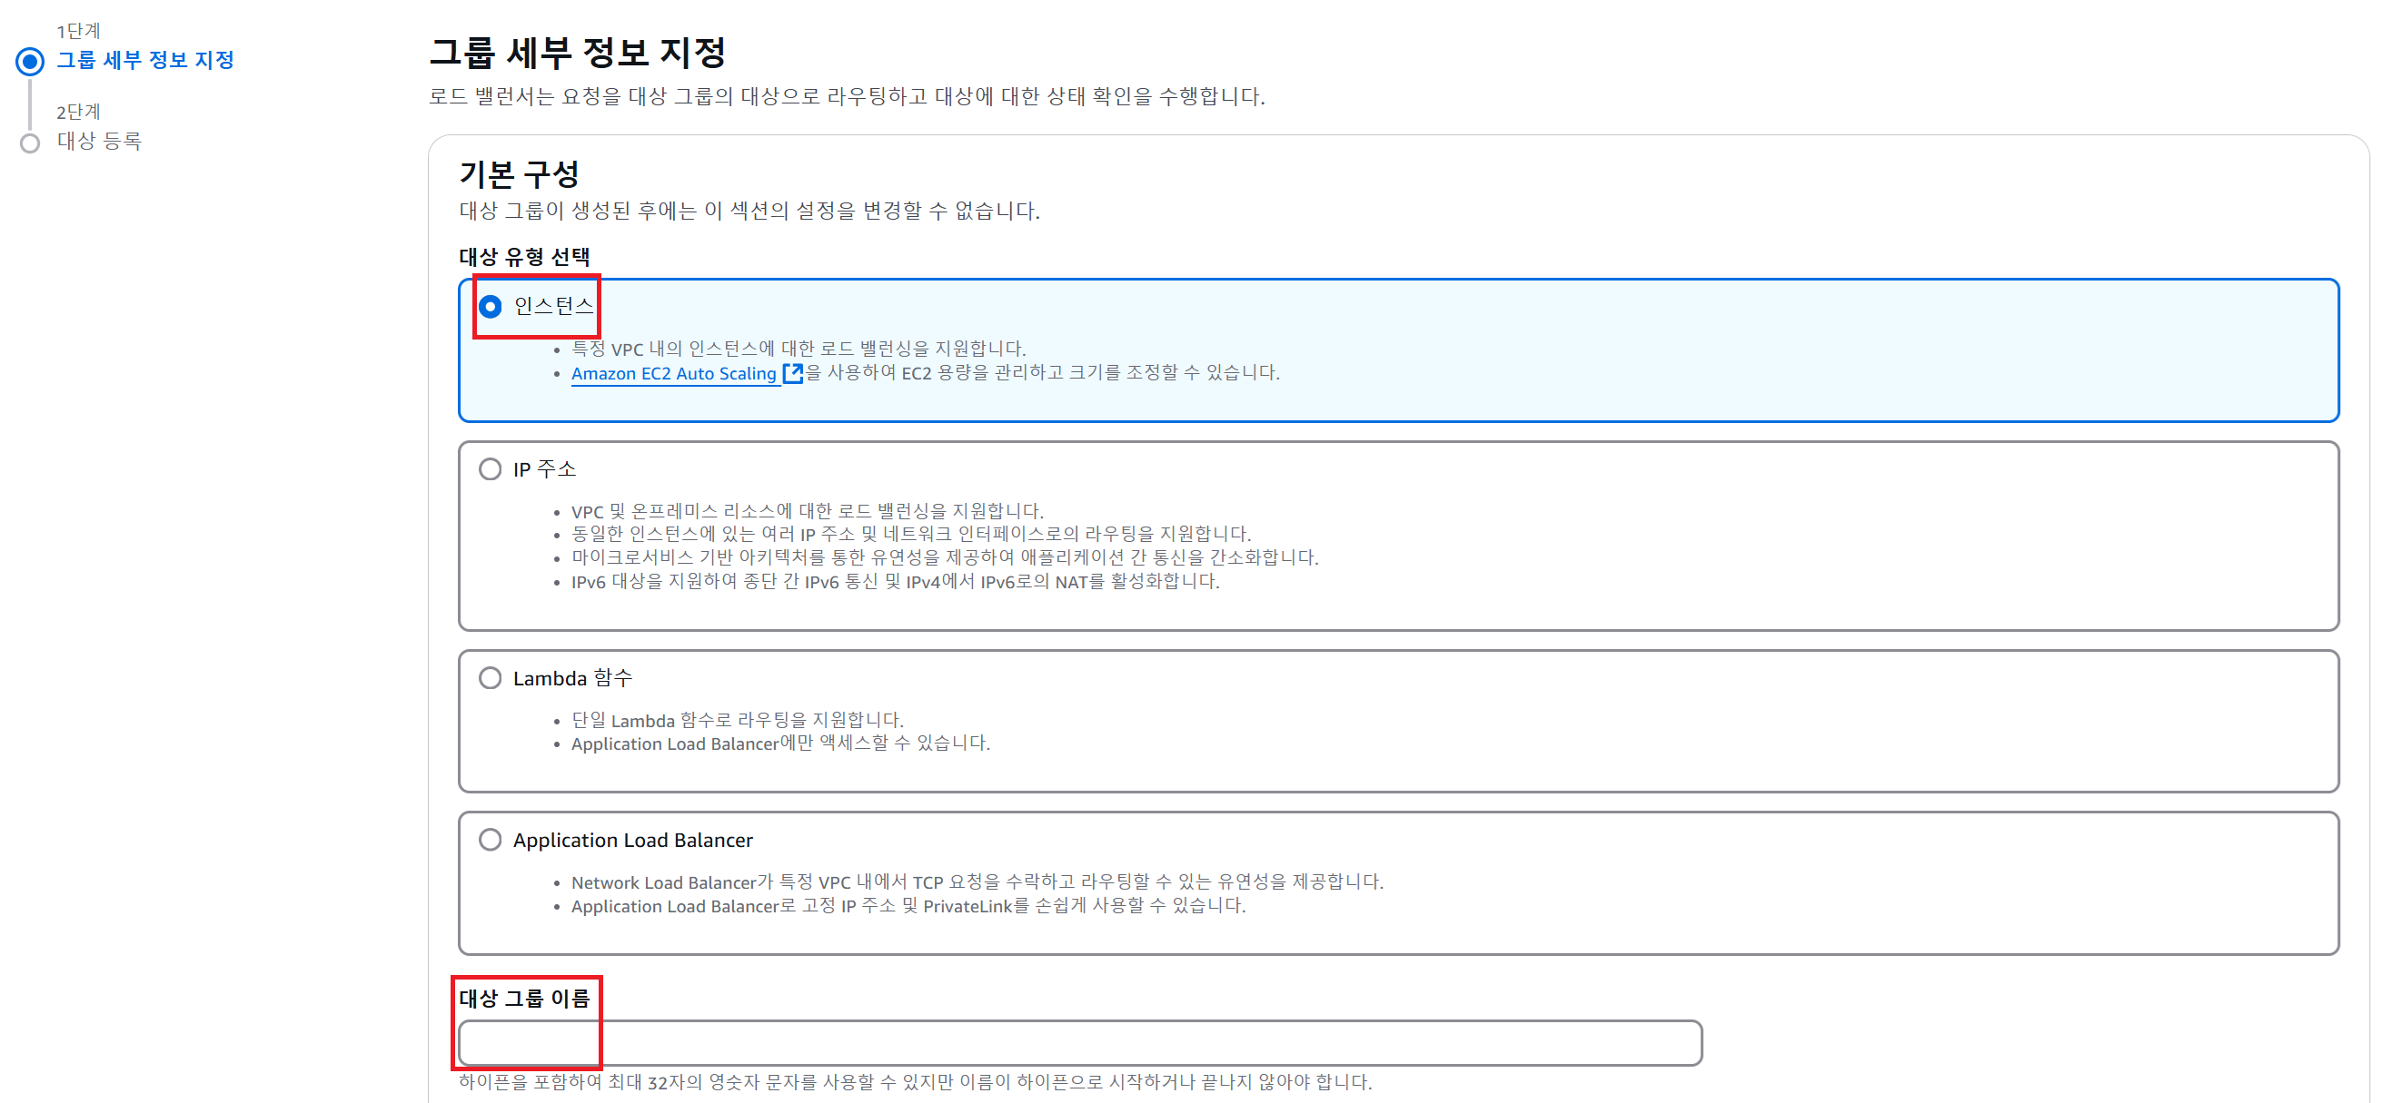2391x1103 pixels.
Task: Click the 1단계 step label
Action: 78,32
